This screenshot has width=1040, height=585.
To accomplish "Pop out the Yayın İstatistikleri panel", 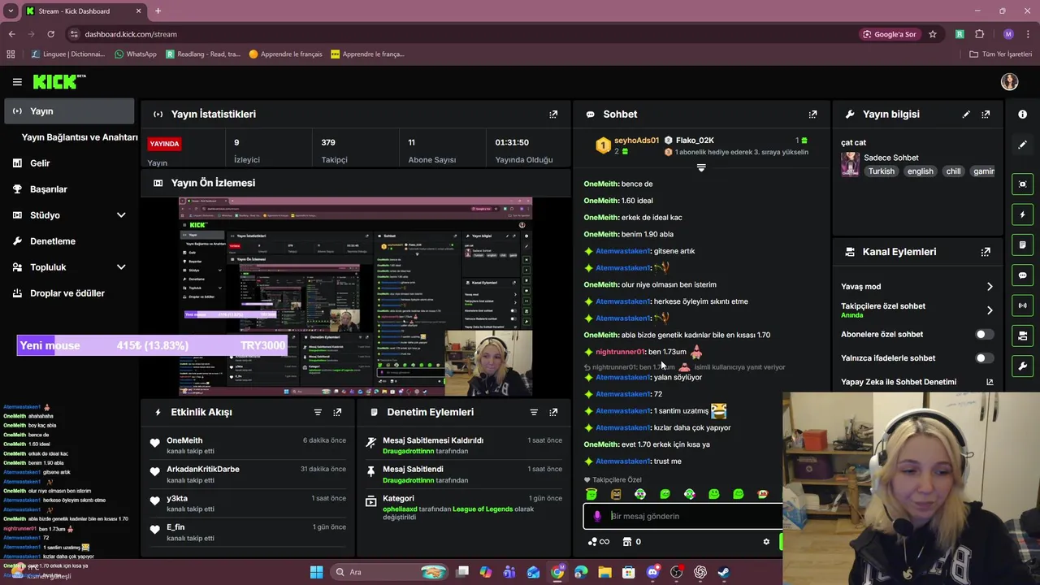I will click(x=553, y=115).
